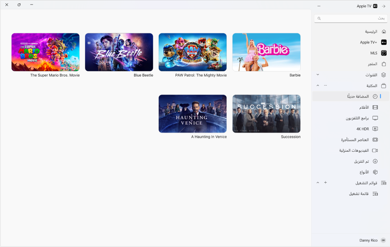Open the Home icon in the sidebar
Image resolution: width=390 pixels, height=247 pixels.
(x=384, y=31)
